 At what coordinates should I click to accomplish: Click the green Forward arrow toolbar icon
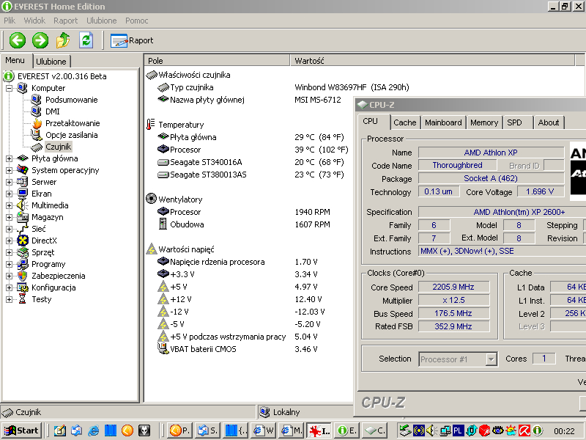pos(40,40)
